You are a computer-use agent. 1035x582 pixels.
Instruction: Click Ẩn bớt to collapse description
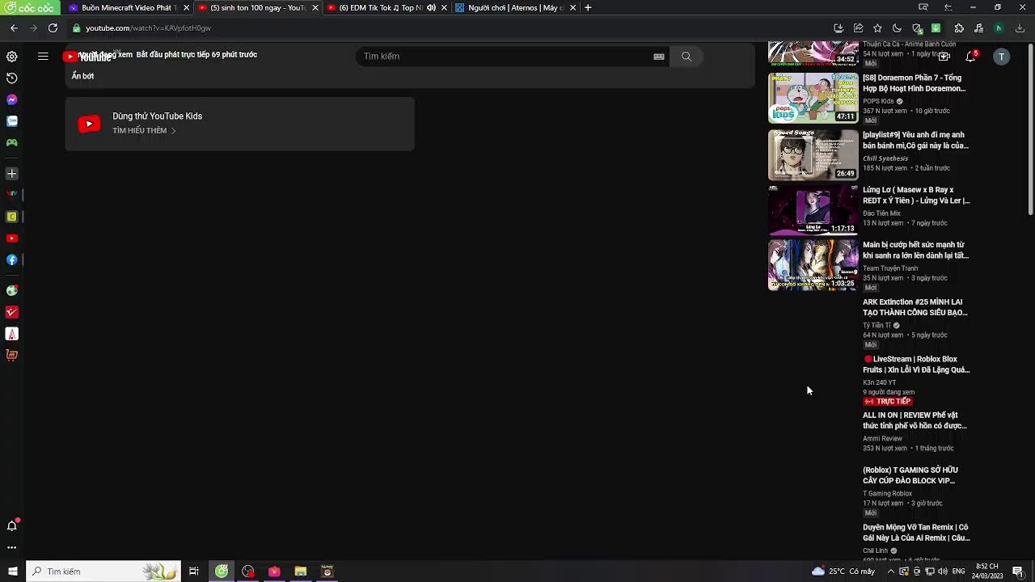(82, 76)
